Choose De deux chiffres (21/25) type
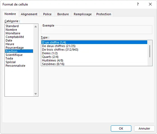Image resolution: width=157 pixels, height=134 pixels. point(59,46)
